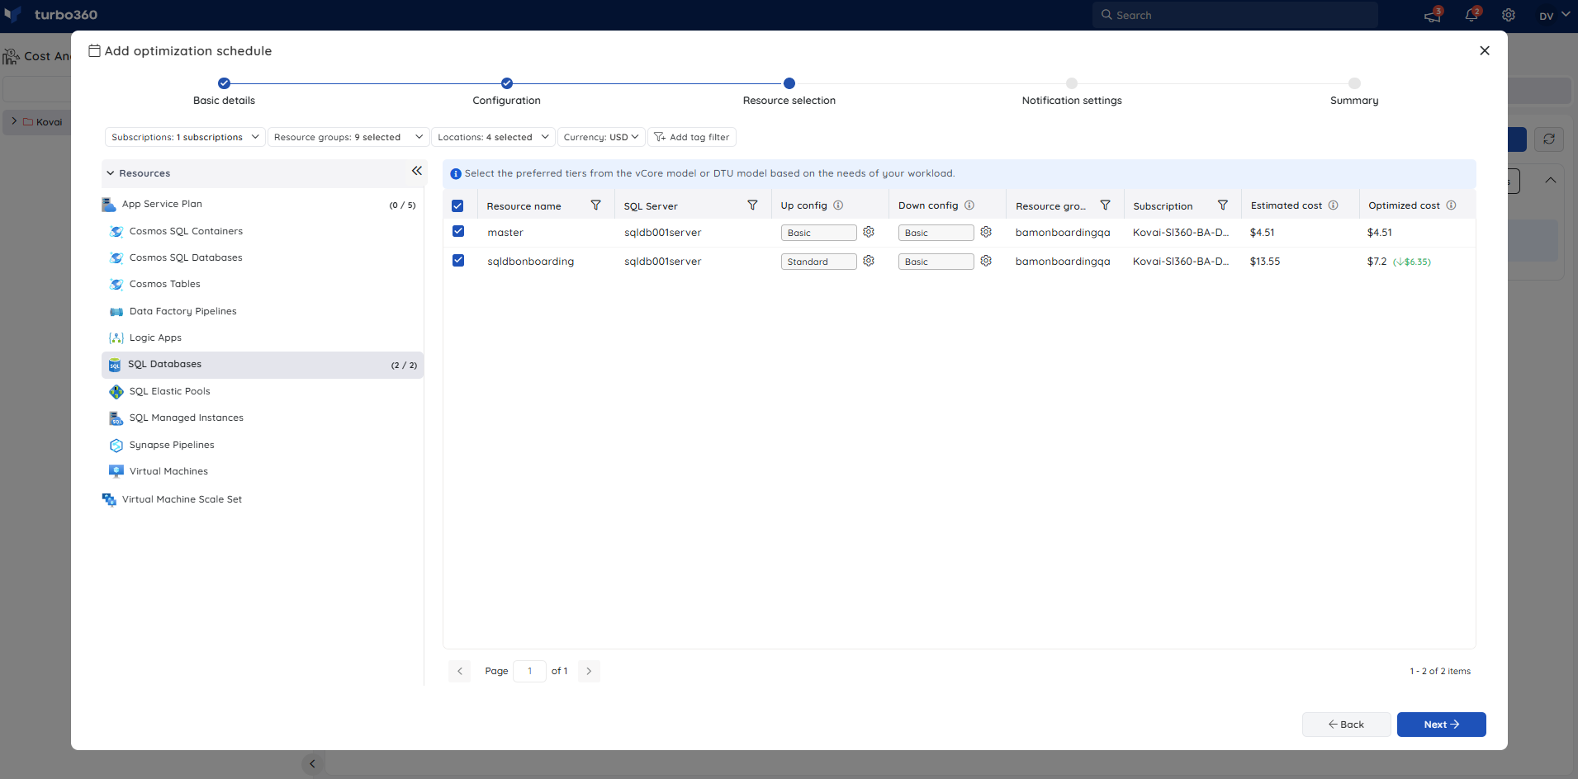Click the top Search box
Screen dimensions: 1578x779
tap(1235, 15)
